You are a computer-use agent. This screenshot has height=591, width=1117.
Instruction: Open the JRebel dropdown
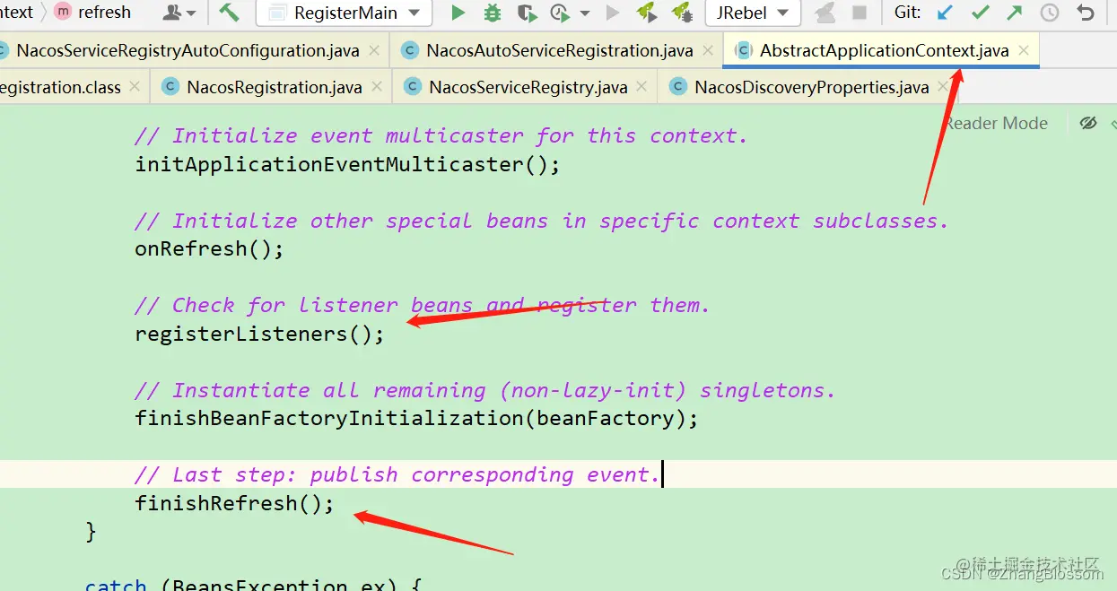(752, 13)
